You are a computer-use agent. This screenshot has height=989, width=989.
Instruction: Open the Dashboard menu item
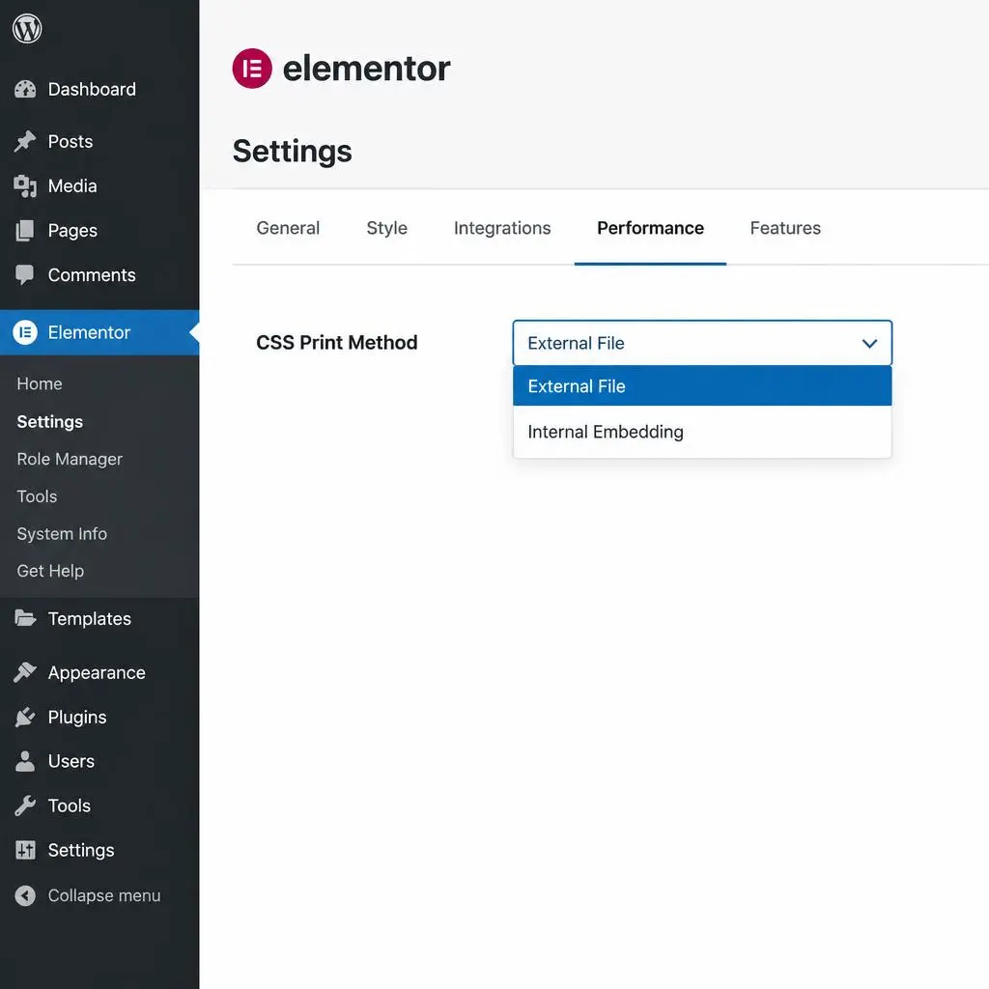point(92,90)
